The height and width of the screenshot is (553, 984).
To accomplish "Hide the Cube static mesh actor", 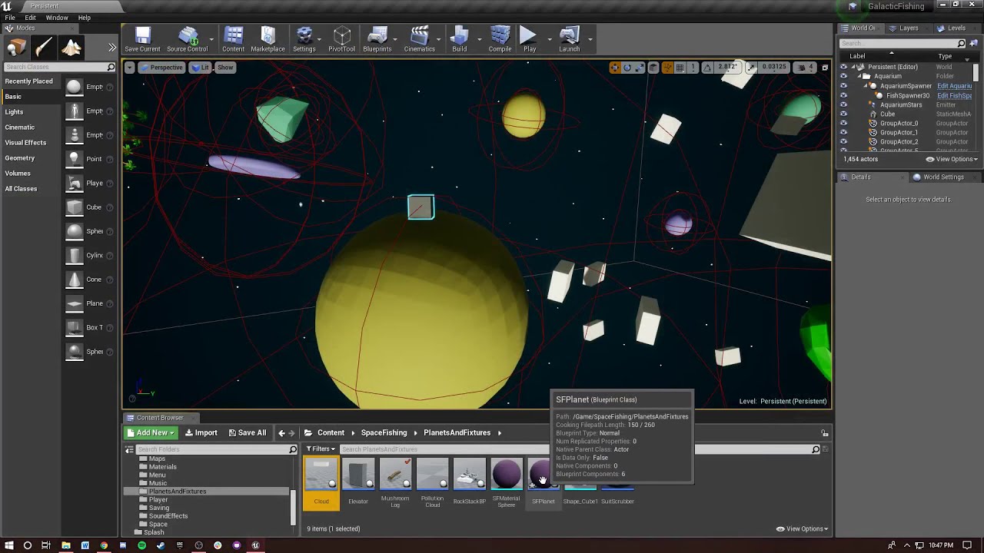I will (x=843, y=114).
